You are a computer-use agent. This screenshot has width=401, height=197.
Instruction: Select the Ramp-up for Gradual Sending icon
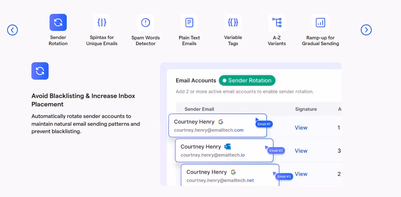[320, 22]
